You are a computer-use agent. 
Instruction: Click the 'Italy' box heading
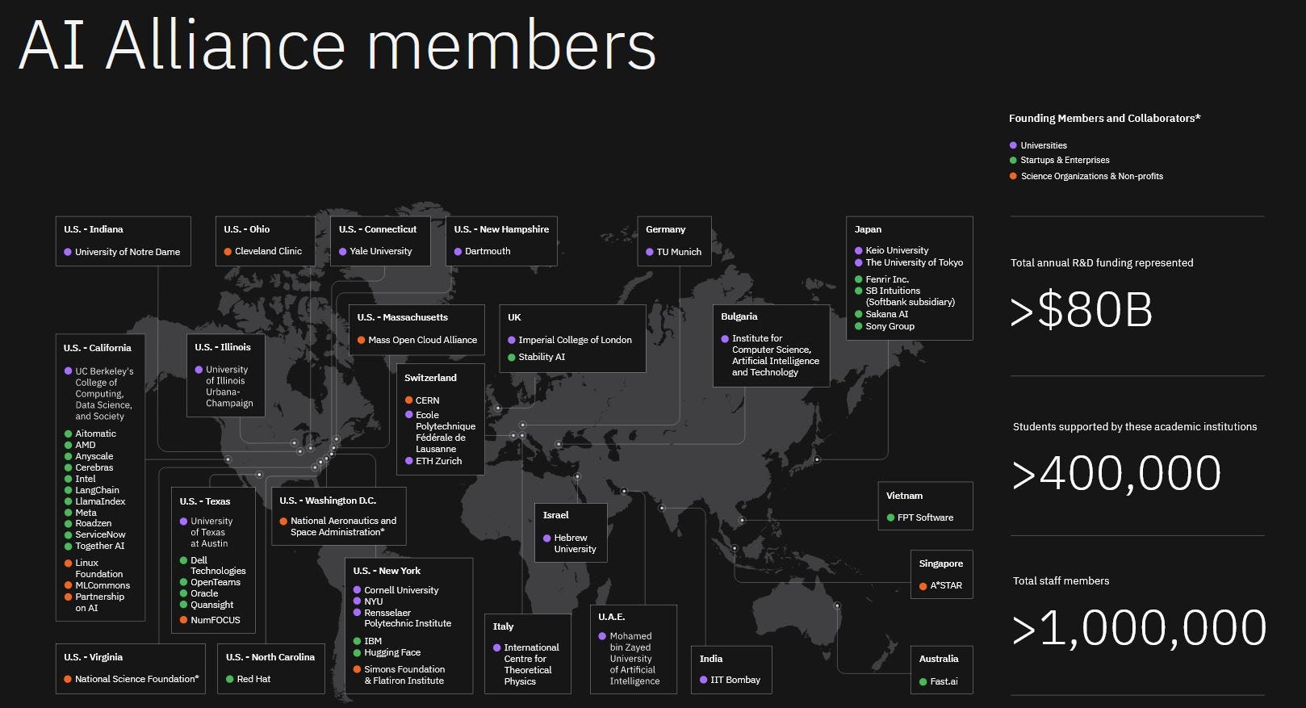pos(503,626)
